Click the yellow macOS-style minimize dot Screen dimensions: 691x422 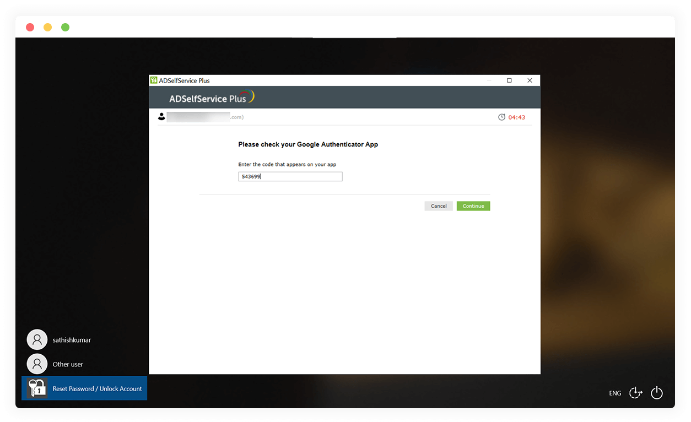pyautogui.click(x=48, y=27)
